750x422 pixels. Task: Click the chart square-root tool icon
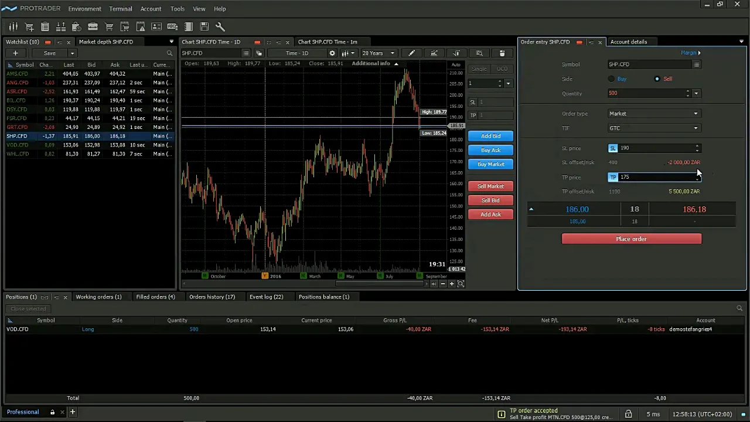[x=456, y=53]
